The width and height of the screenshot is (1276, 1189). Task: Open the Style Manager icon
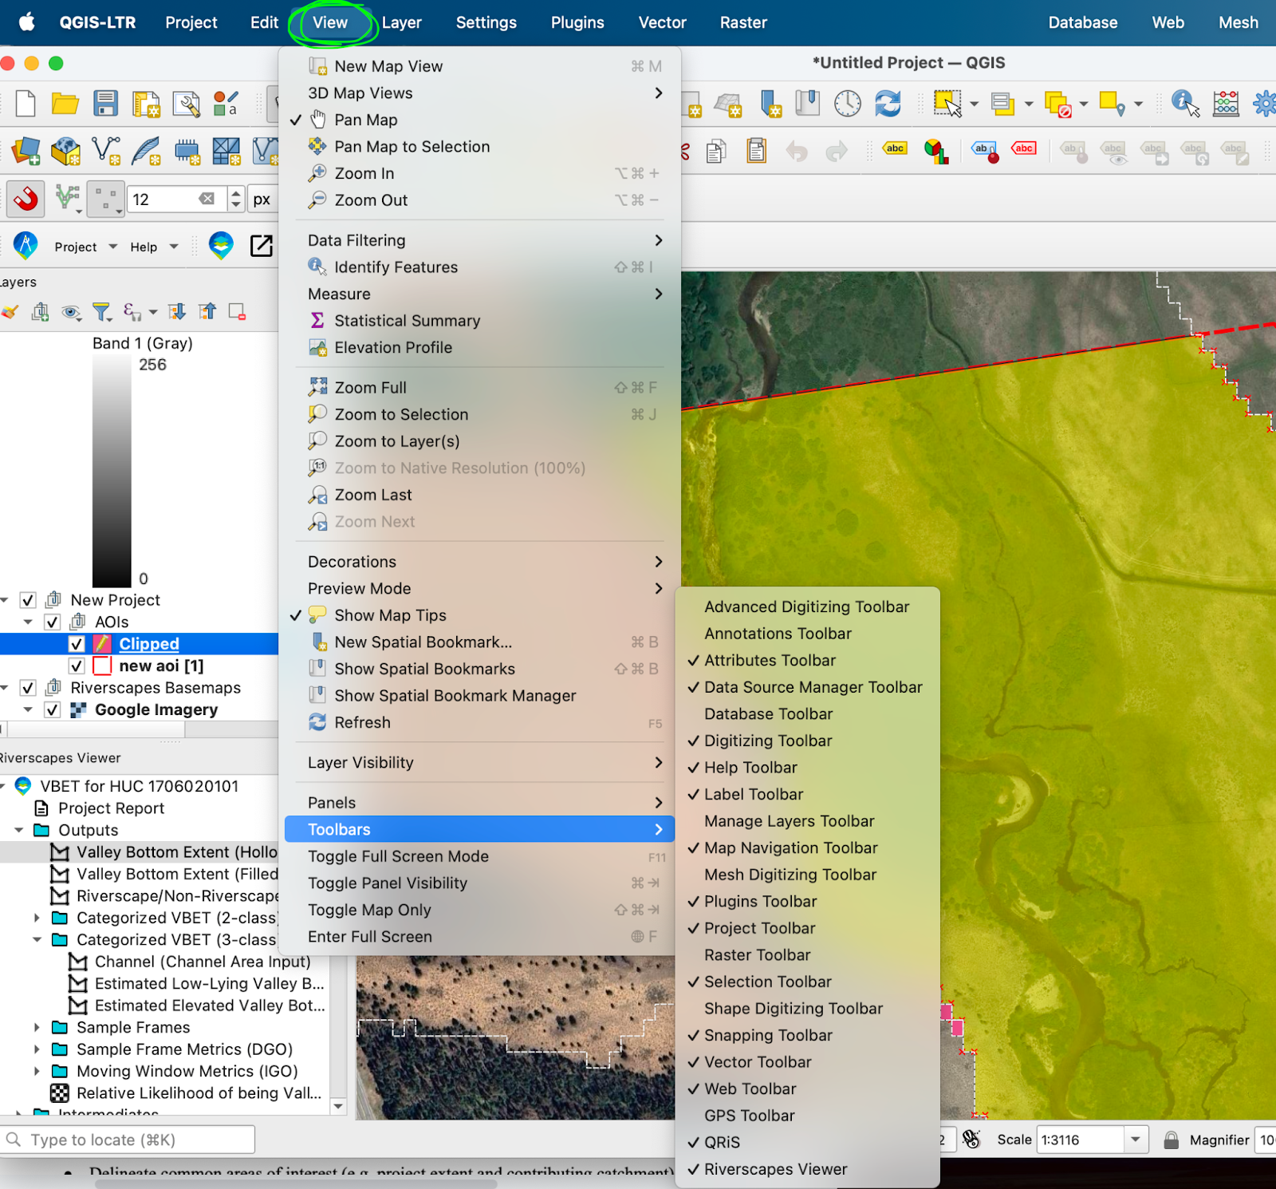pyautogui.click(x=226, y=104)
